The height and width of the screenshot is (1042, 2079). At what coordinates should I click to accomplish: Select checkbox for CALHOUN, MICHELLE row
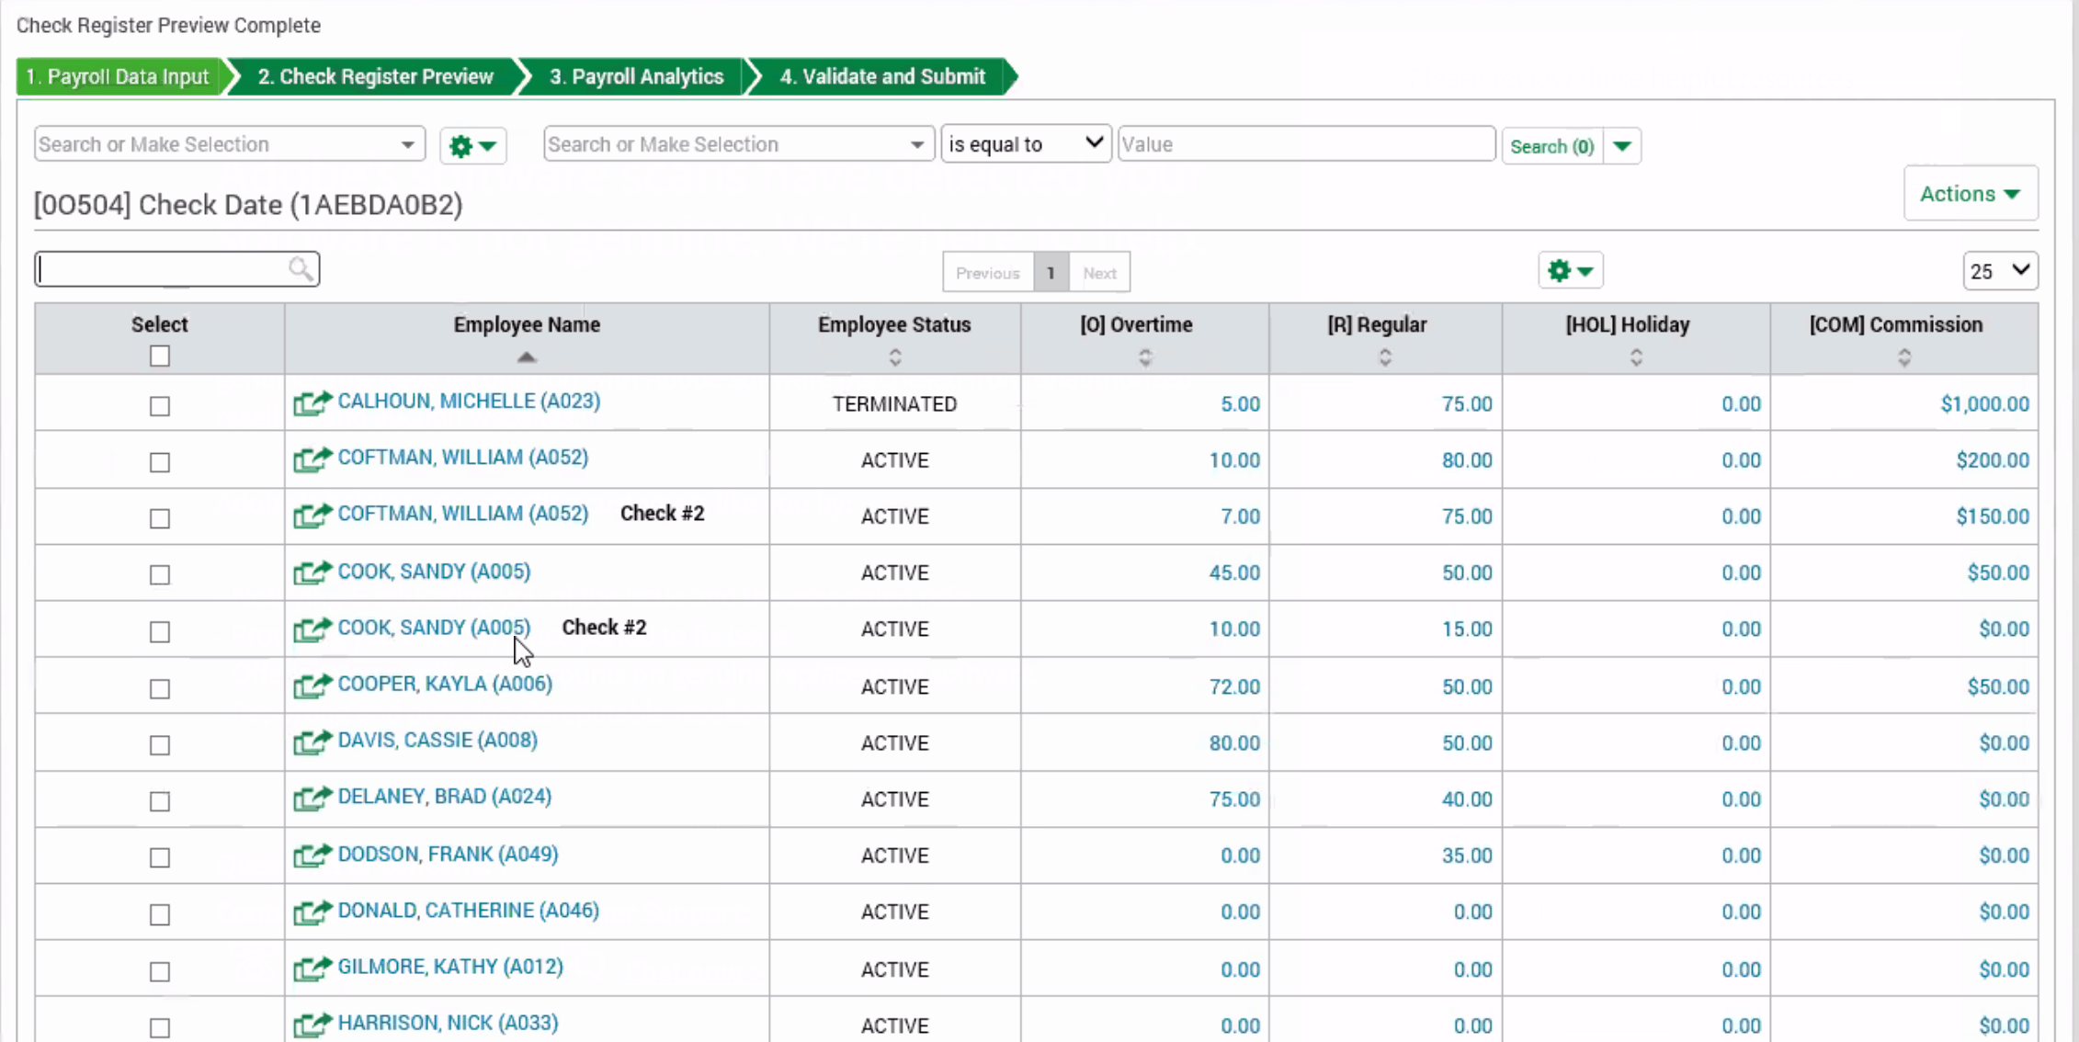click(160, 406)
